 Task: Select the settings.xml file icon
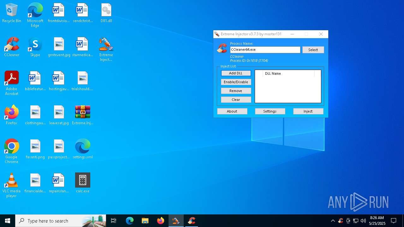coord(83,149)
